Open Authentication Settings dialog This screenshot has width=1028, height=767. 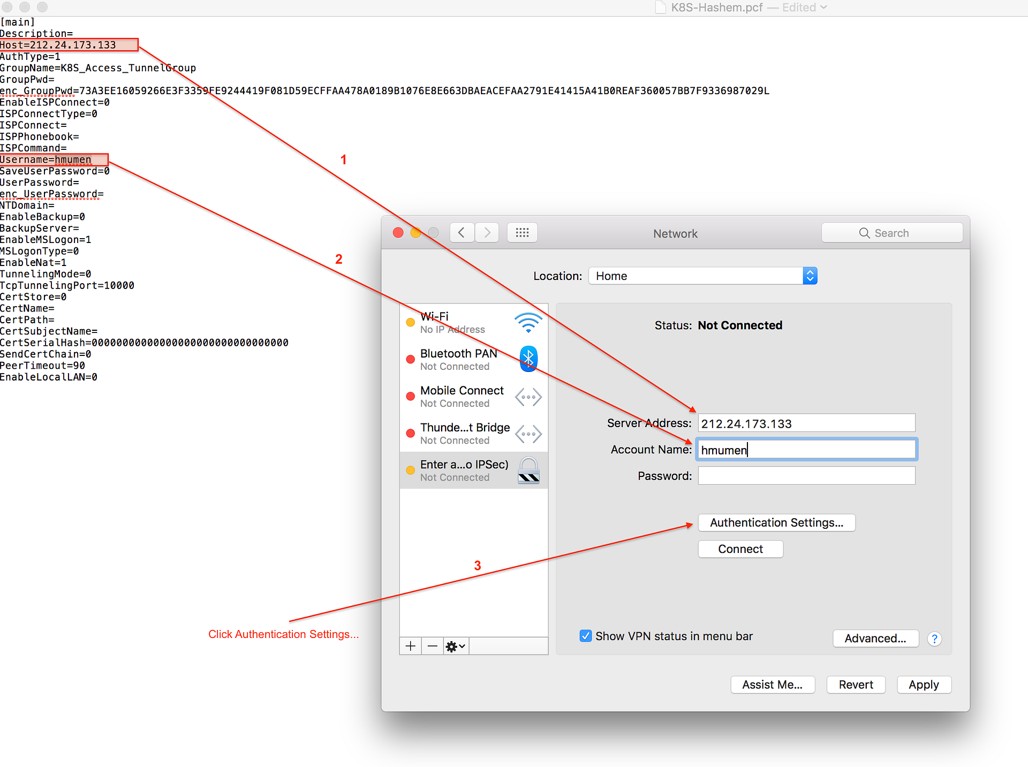pos(776,522)
